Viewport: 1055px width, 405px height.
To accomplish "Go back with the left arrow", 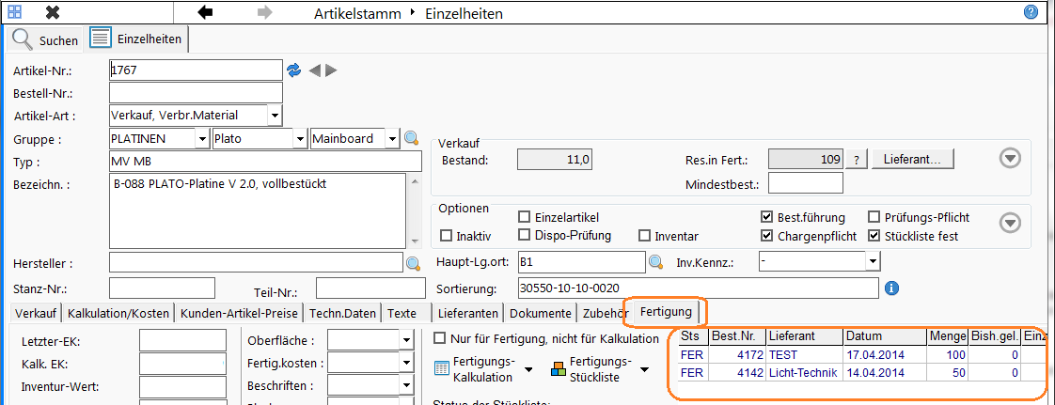I will click(x=205, y=12).
